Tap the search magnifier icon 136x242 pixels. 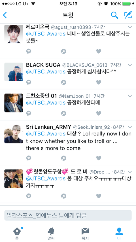[114, 15]
